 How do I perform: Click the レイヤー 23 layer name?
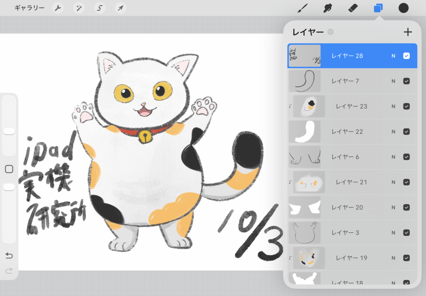(351, 106)
